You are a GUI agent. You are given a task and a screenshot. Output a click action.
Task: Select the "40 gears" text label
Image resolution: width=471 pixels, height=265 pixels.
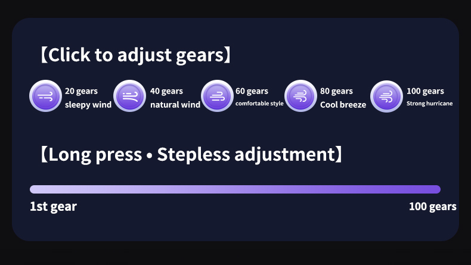[166, 91]
